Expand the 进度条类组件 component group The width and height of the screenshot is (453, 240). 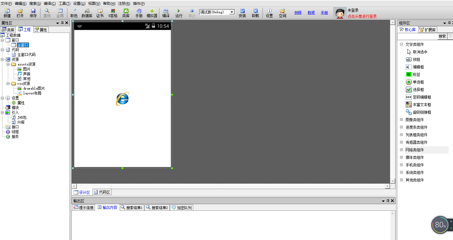[x=402, y=127]
